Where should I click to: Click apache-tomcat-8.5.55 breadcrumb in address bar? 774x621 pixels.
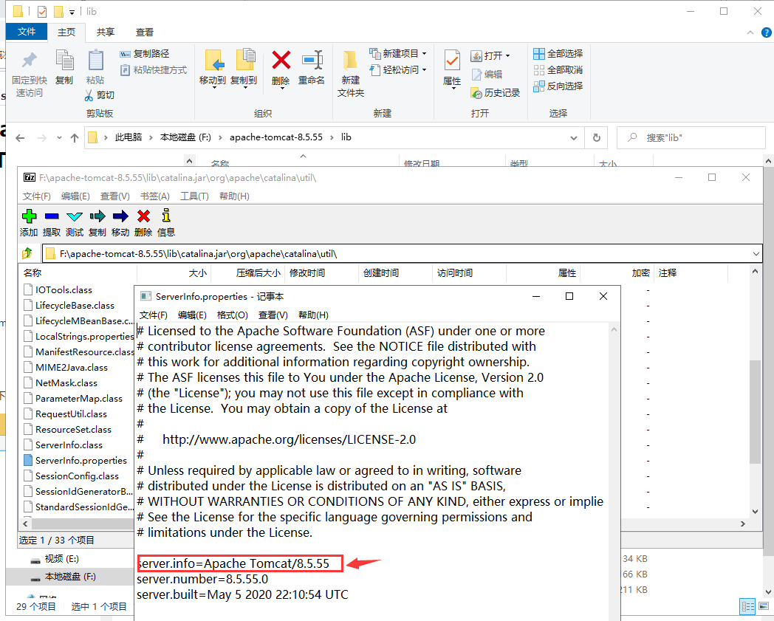point(276,137)
